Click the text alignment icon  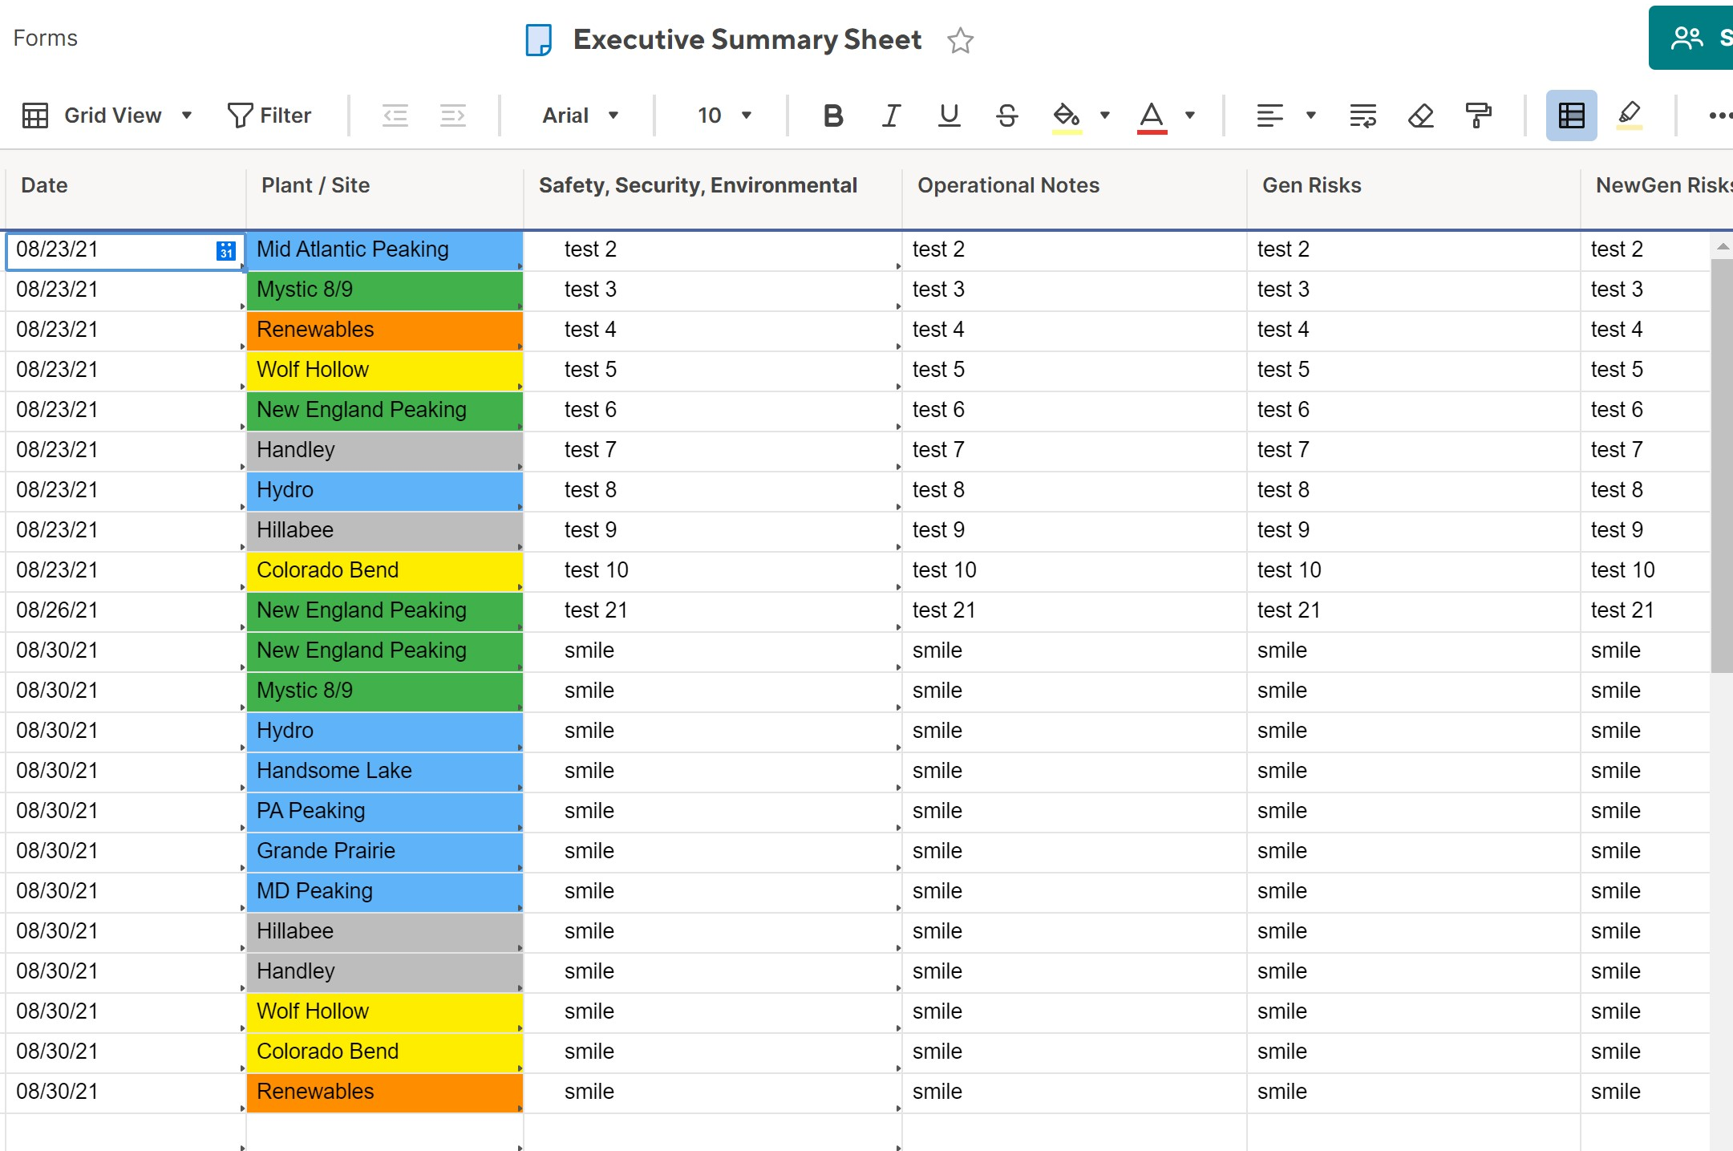(1269, 116)
